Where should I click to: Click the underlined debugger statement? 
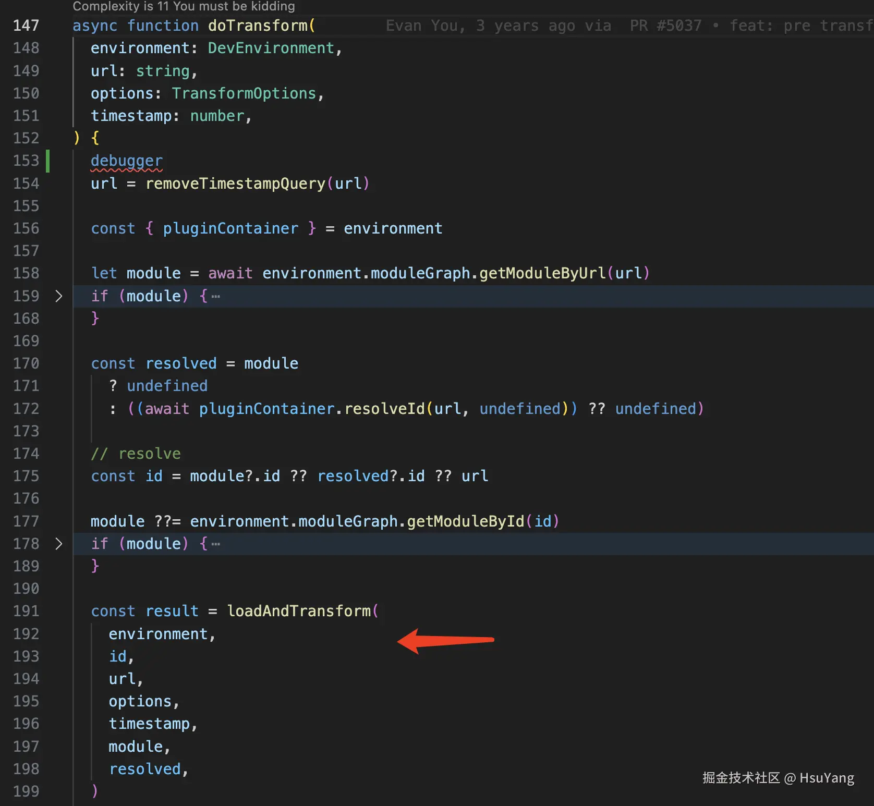(127, 161)
